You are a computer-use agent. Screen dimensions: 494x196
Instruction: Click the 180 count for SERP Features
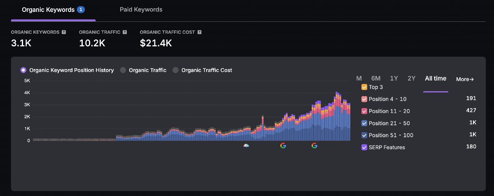point(471,146)
